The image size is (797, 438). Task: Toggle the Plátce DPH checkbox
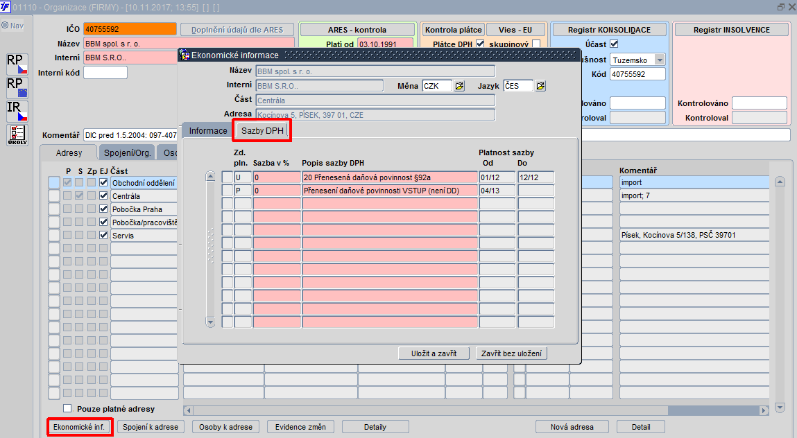tap(480, 44)
